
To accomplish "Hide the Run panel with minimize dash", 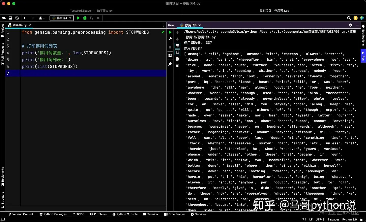I will (357, 25).
